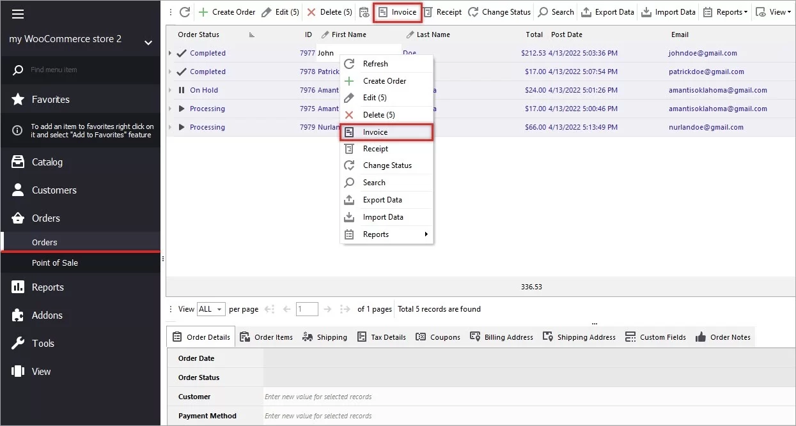Click Create Order in the toolbar
This screenshot has width=796, height=426.
227,11
